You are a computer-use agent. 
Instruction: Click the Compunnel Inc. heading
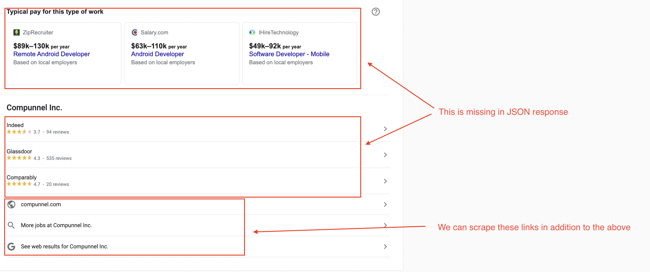point(34,108)
